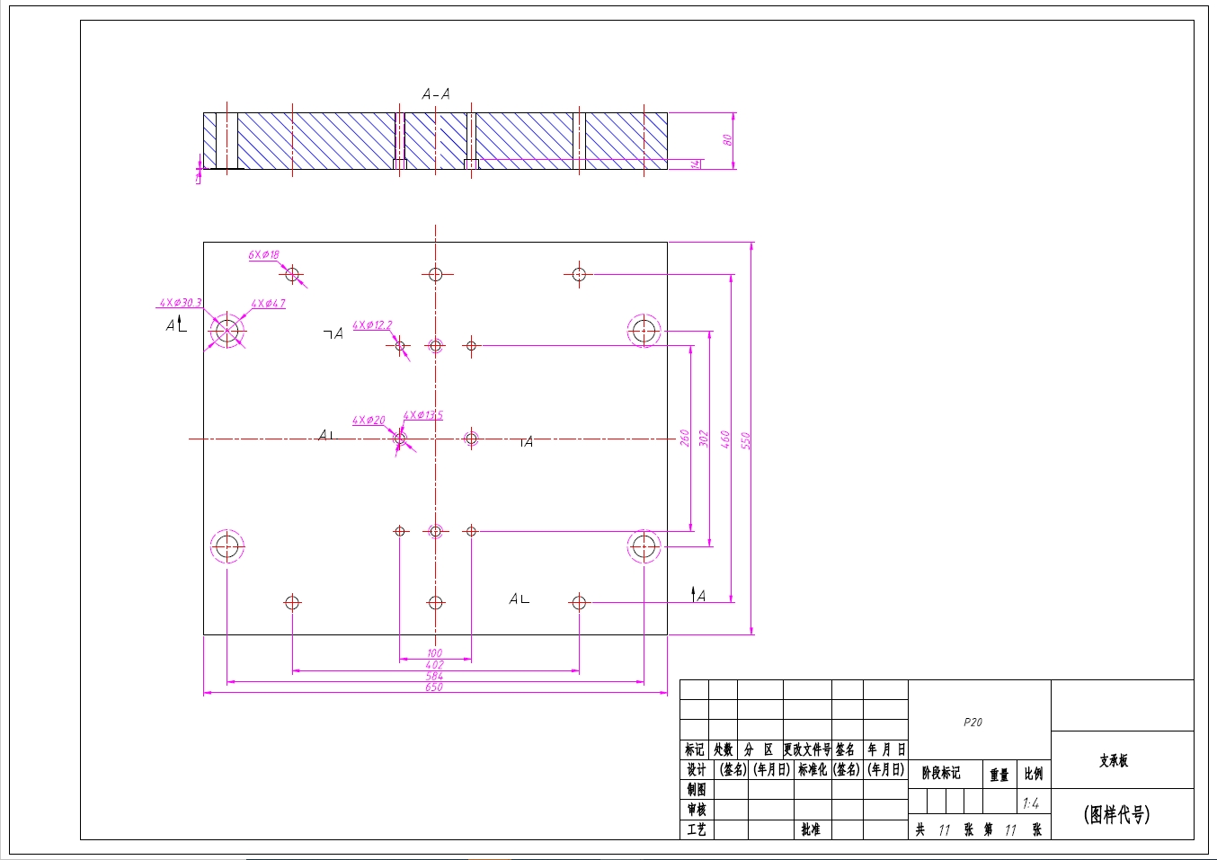
Task: Click the 标记 cell in title block
Action: pyautogui.click(x=695, y=749)
